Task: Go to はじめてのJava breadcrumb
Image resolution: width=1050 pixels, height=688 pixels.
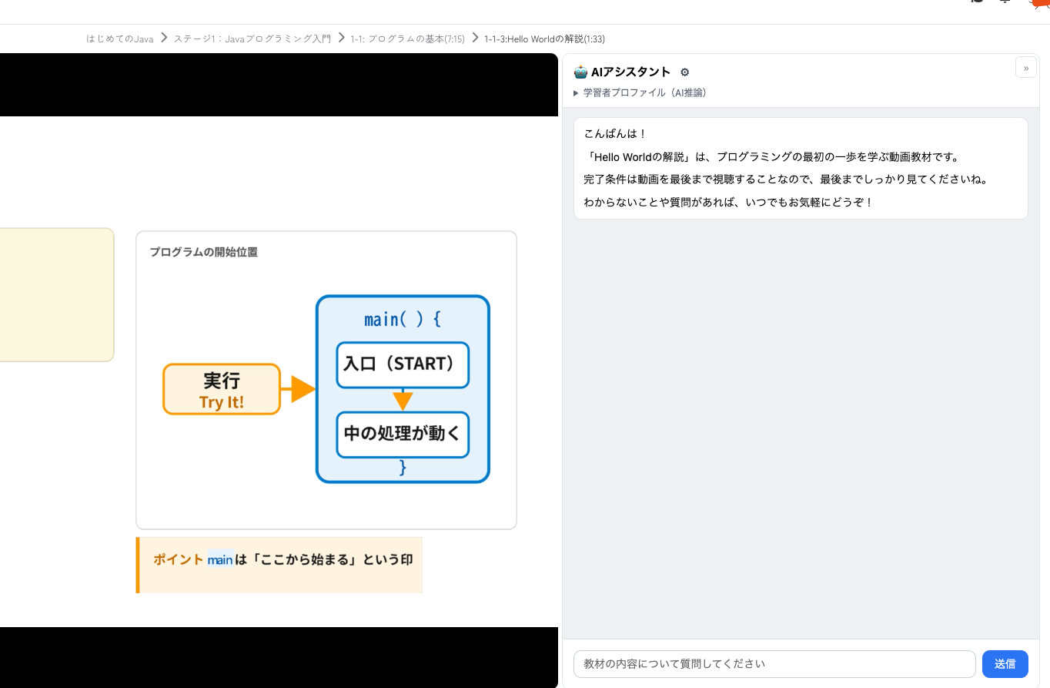Action: (119, 39)
